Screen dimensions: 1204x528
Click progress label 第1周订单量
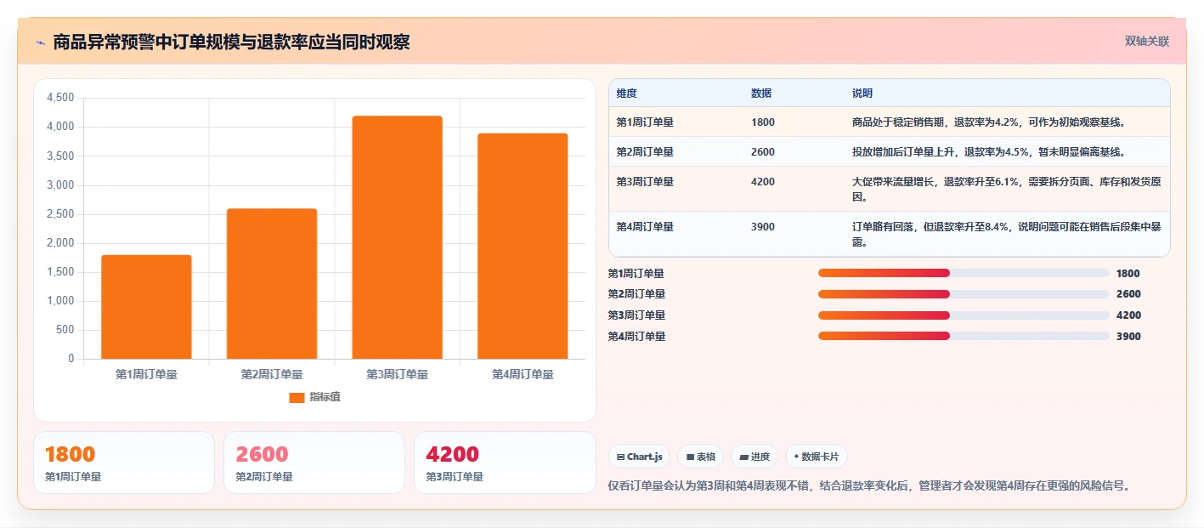636,273
